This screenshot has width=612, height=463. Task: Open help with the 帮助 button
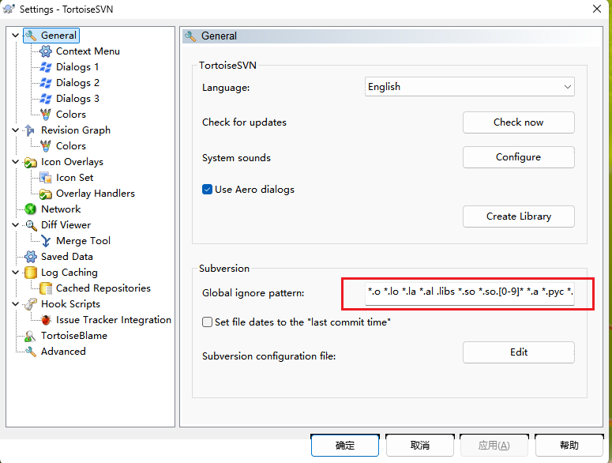[x=569, y=445]
